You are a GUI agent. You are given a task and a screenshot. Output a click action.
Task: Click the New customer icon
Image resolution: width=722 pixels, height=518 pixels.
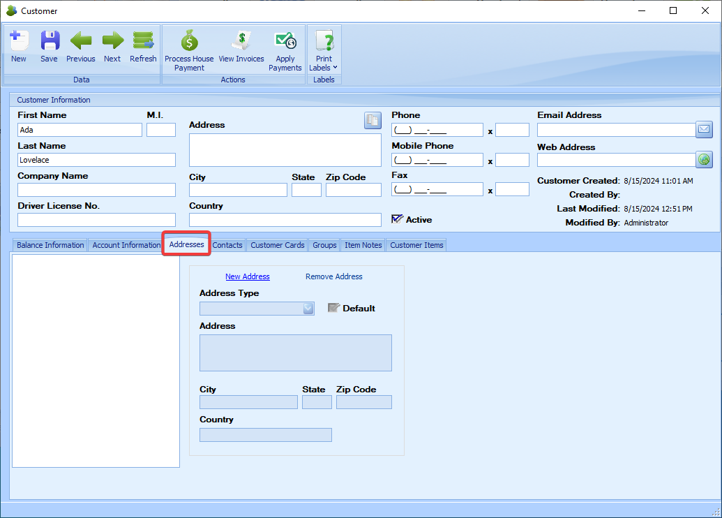click(x=19, y=42)
